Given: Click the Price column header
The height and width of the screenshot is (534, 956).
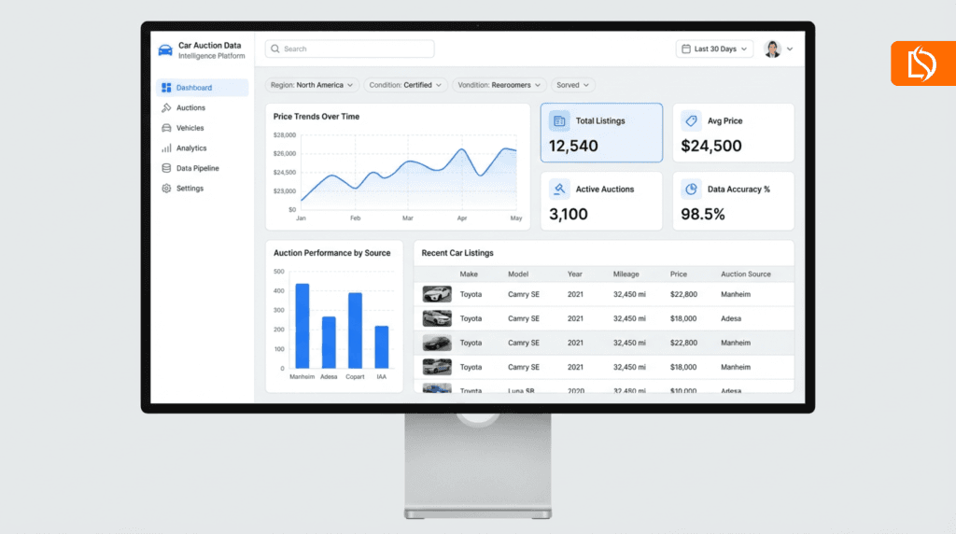Looking at the screenshot, I should 679,274.
